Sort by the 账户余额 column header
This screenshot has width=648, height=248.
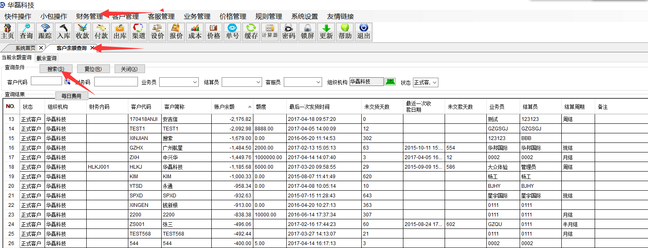[x=232, y=107]
